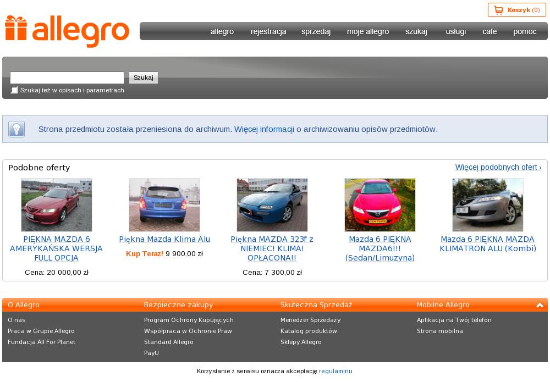Click the Szukaj search button
This screenshot has width=550, height=382.
(x=144, y=77)
